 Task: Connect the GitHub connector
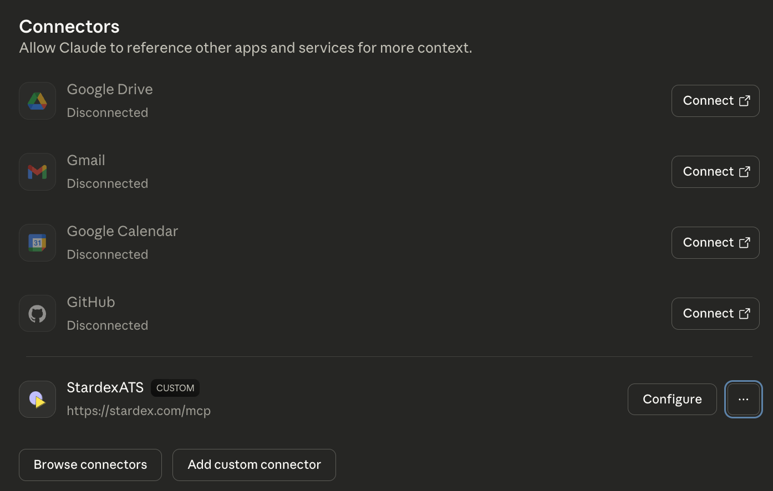(x=715, y=314)
